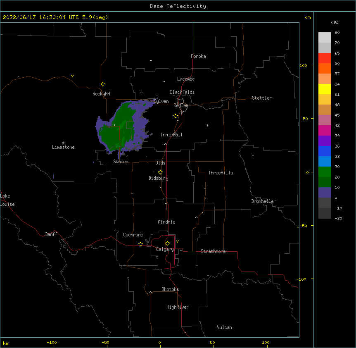This screenshot has height=348, width=356.
Task: Select the orange 57-60 dBZ swatch
Action: pyautogui.click(x=325, y=69)
